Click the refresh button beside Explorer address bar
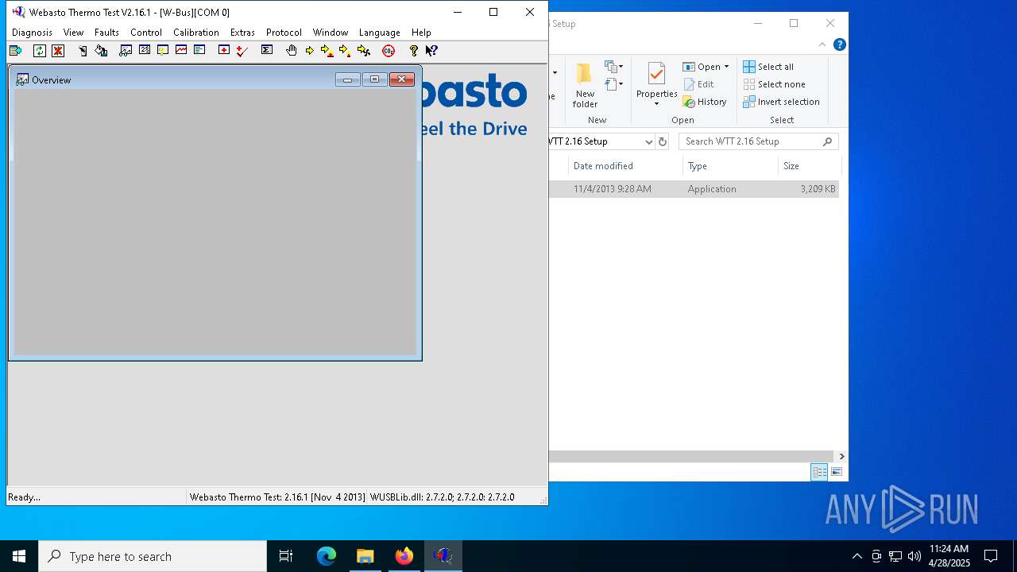This screenshot has width=1017, height=572. point(663,141)
